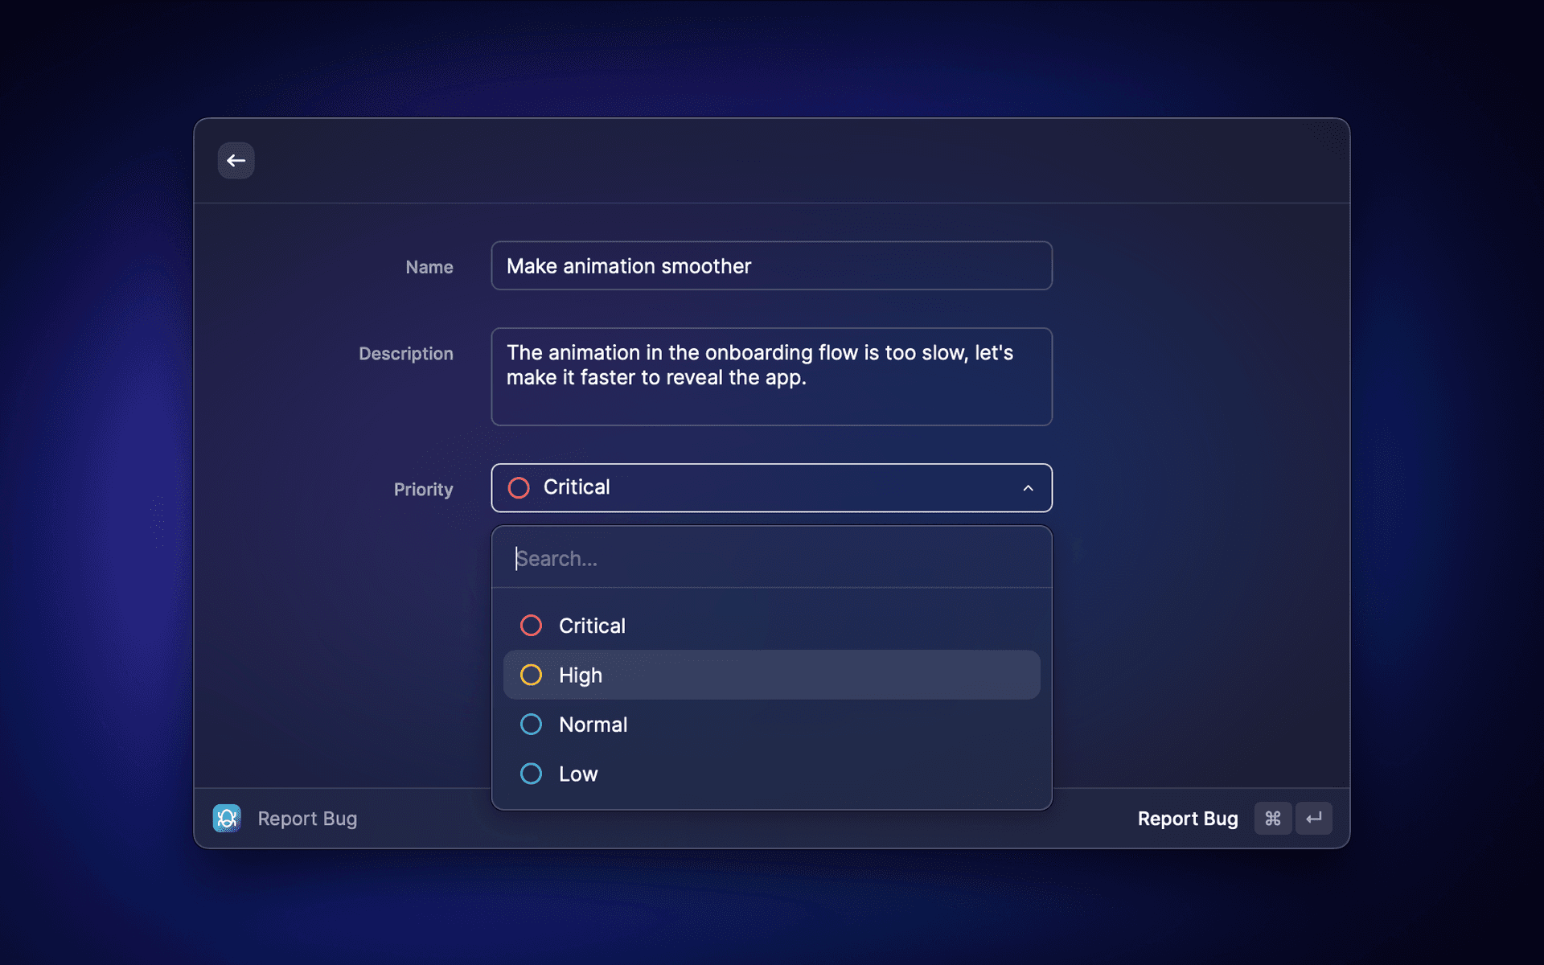Click the back arrow button
Screen dimensions: 1544x965
click(x=236, y=161)
